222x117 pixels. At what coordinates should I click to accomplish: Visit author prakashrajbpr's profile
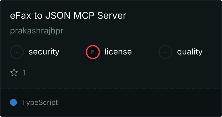click(37, 31)
